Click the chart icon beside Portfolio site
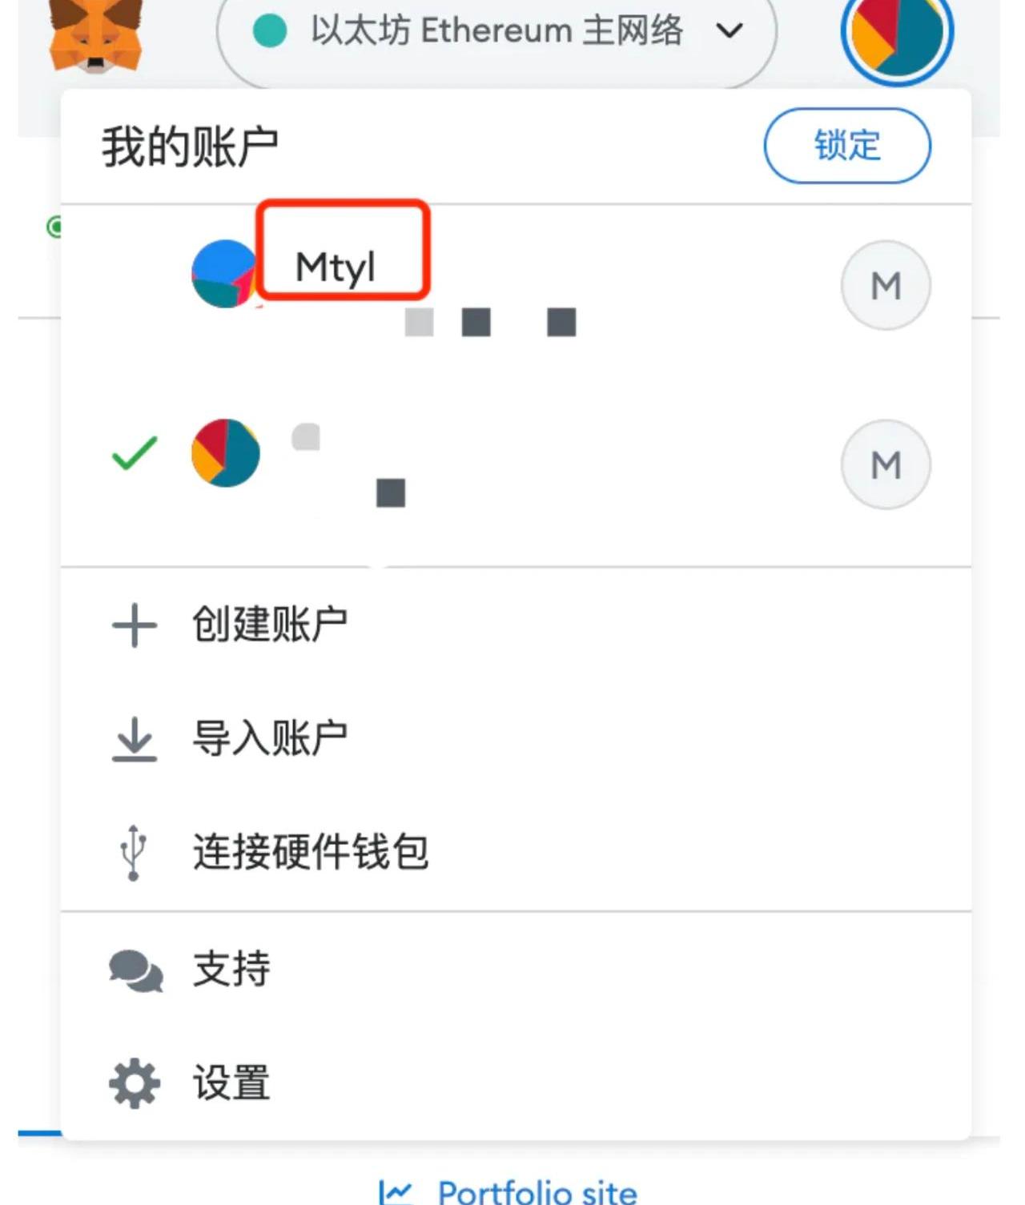 click(396, 1192)
